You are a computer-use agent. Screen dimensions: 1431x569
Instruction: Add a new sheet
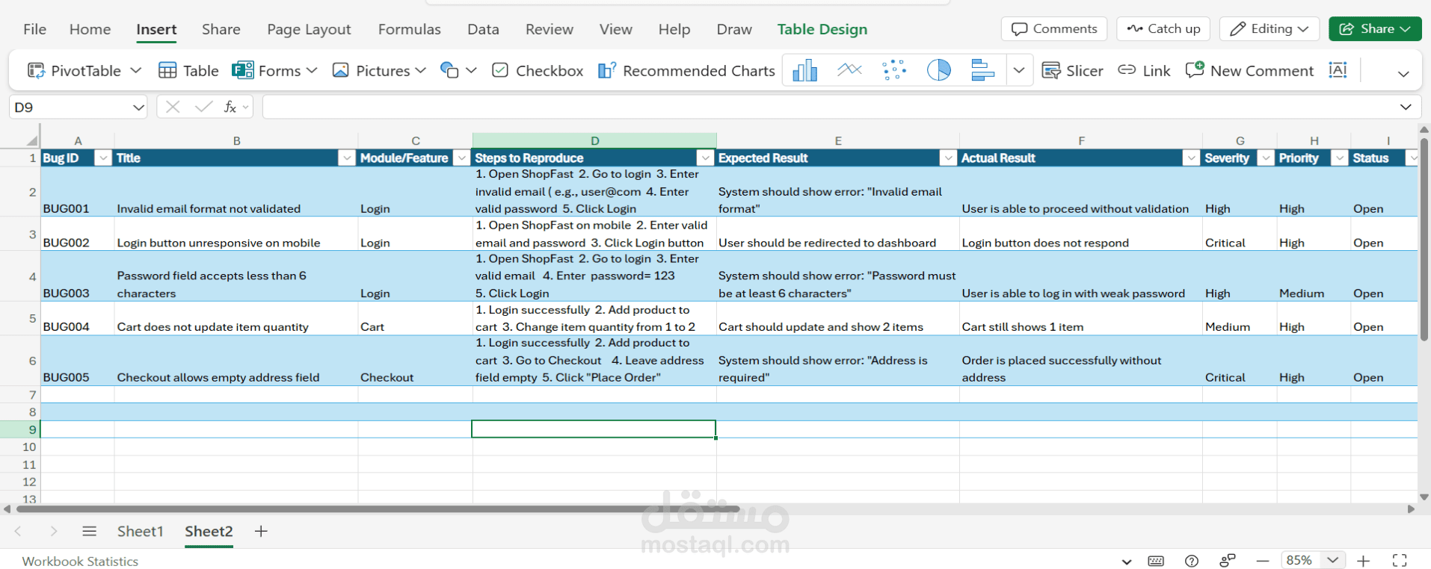coord(261,531)
